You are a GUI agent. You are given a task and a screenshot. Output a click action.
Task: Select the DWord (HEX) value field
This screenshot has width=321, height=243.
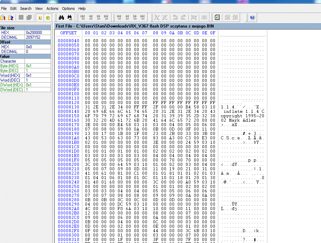pos(38,85)
